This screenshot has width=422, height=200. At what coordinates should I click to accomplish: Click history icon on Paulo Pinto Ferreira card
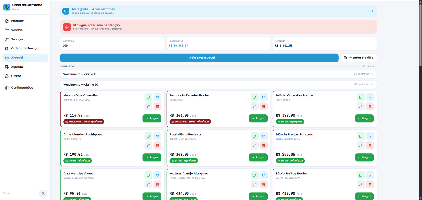pyautogui.click(x=264, y=136)
